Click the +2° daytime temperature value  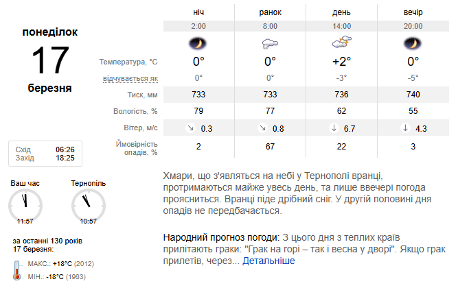click(x=341, y=62)
